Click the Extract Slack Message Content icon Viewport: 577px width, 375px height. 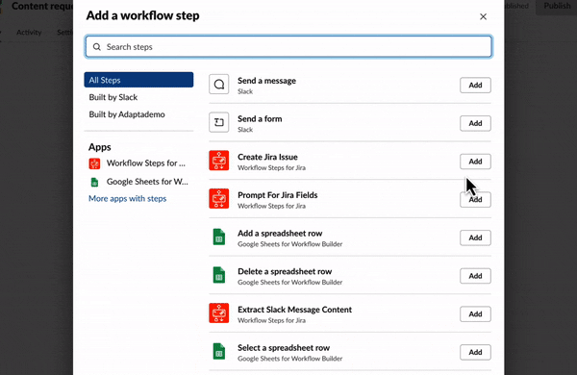click(219, 313)
